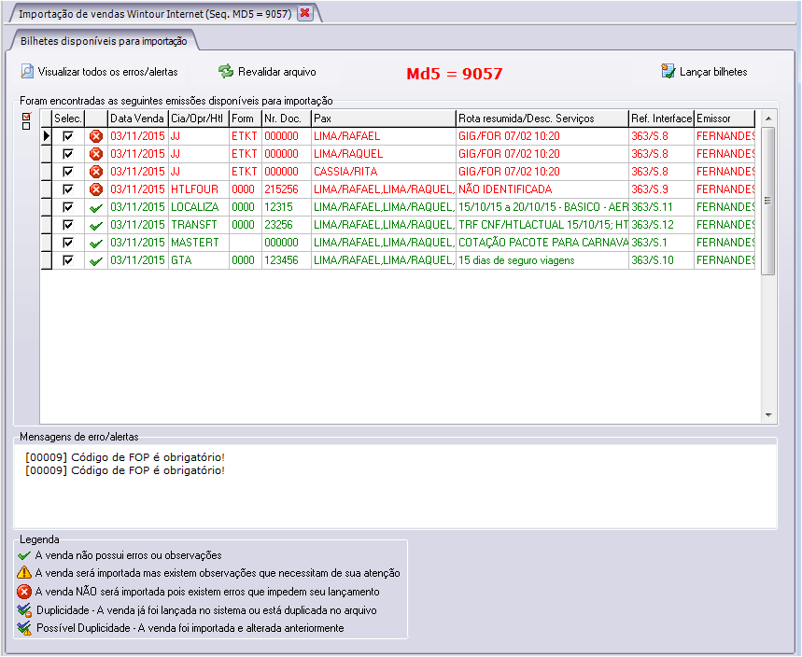
Task: Click the error icon on LIMA/RAQUEL row
Action: 95,154
